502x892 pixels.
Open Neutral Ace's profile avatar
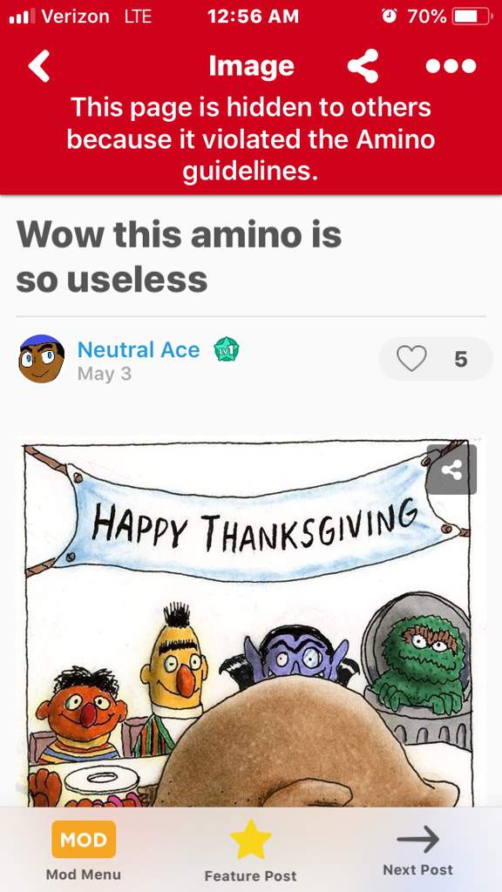41,359
